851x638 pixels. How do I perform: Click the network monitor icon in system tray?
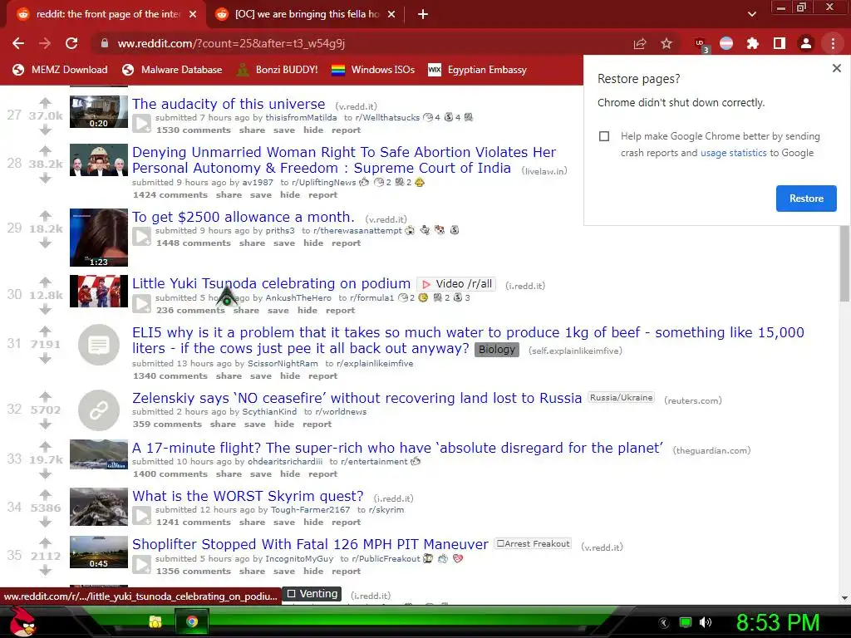click(686, 622)
